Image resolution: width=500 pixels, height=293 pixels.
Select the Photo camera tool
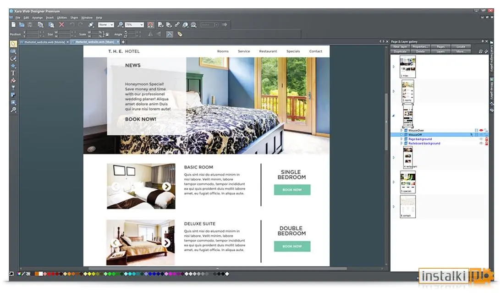pyautogui.click(x=13, y=51)
